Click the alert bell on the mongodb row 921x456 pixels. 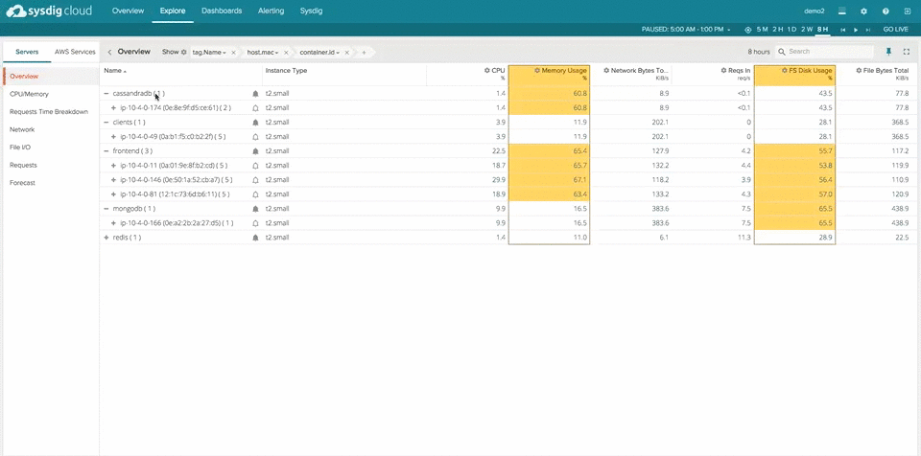255,208
